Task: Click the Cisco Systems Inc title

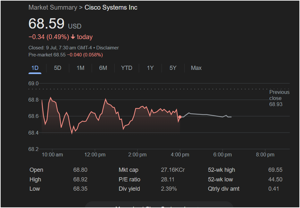Action: click(x=111, y=7)
